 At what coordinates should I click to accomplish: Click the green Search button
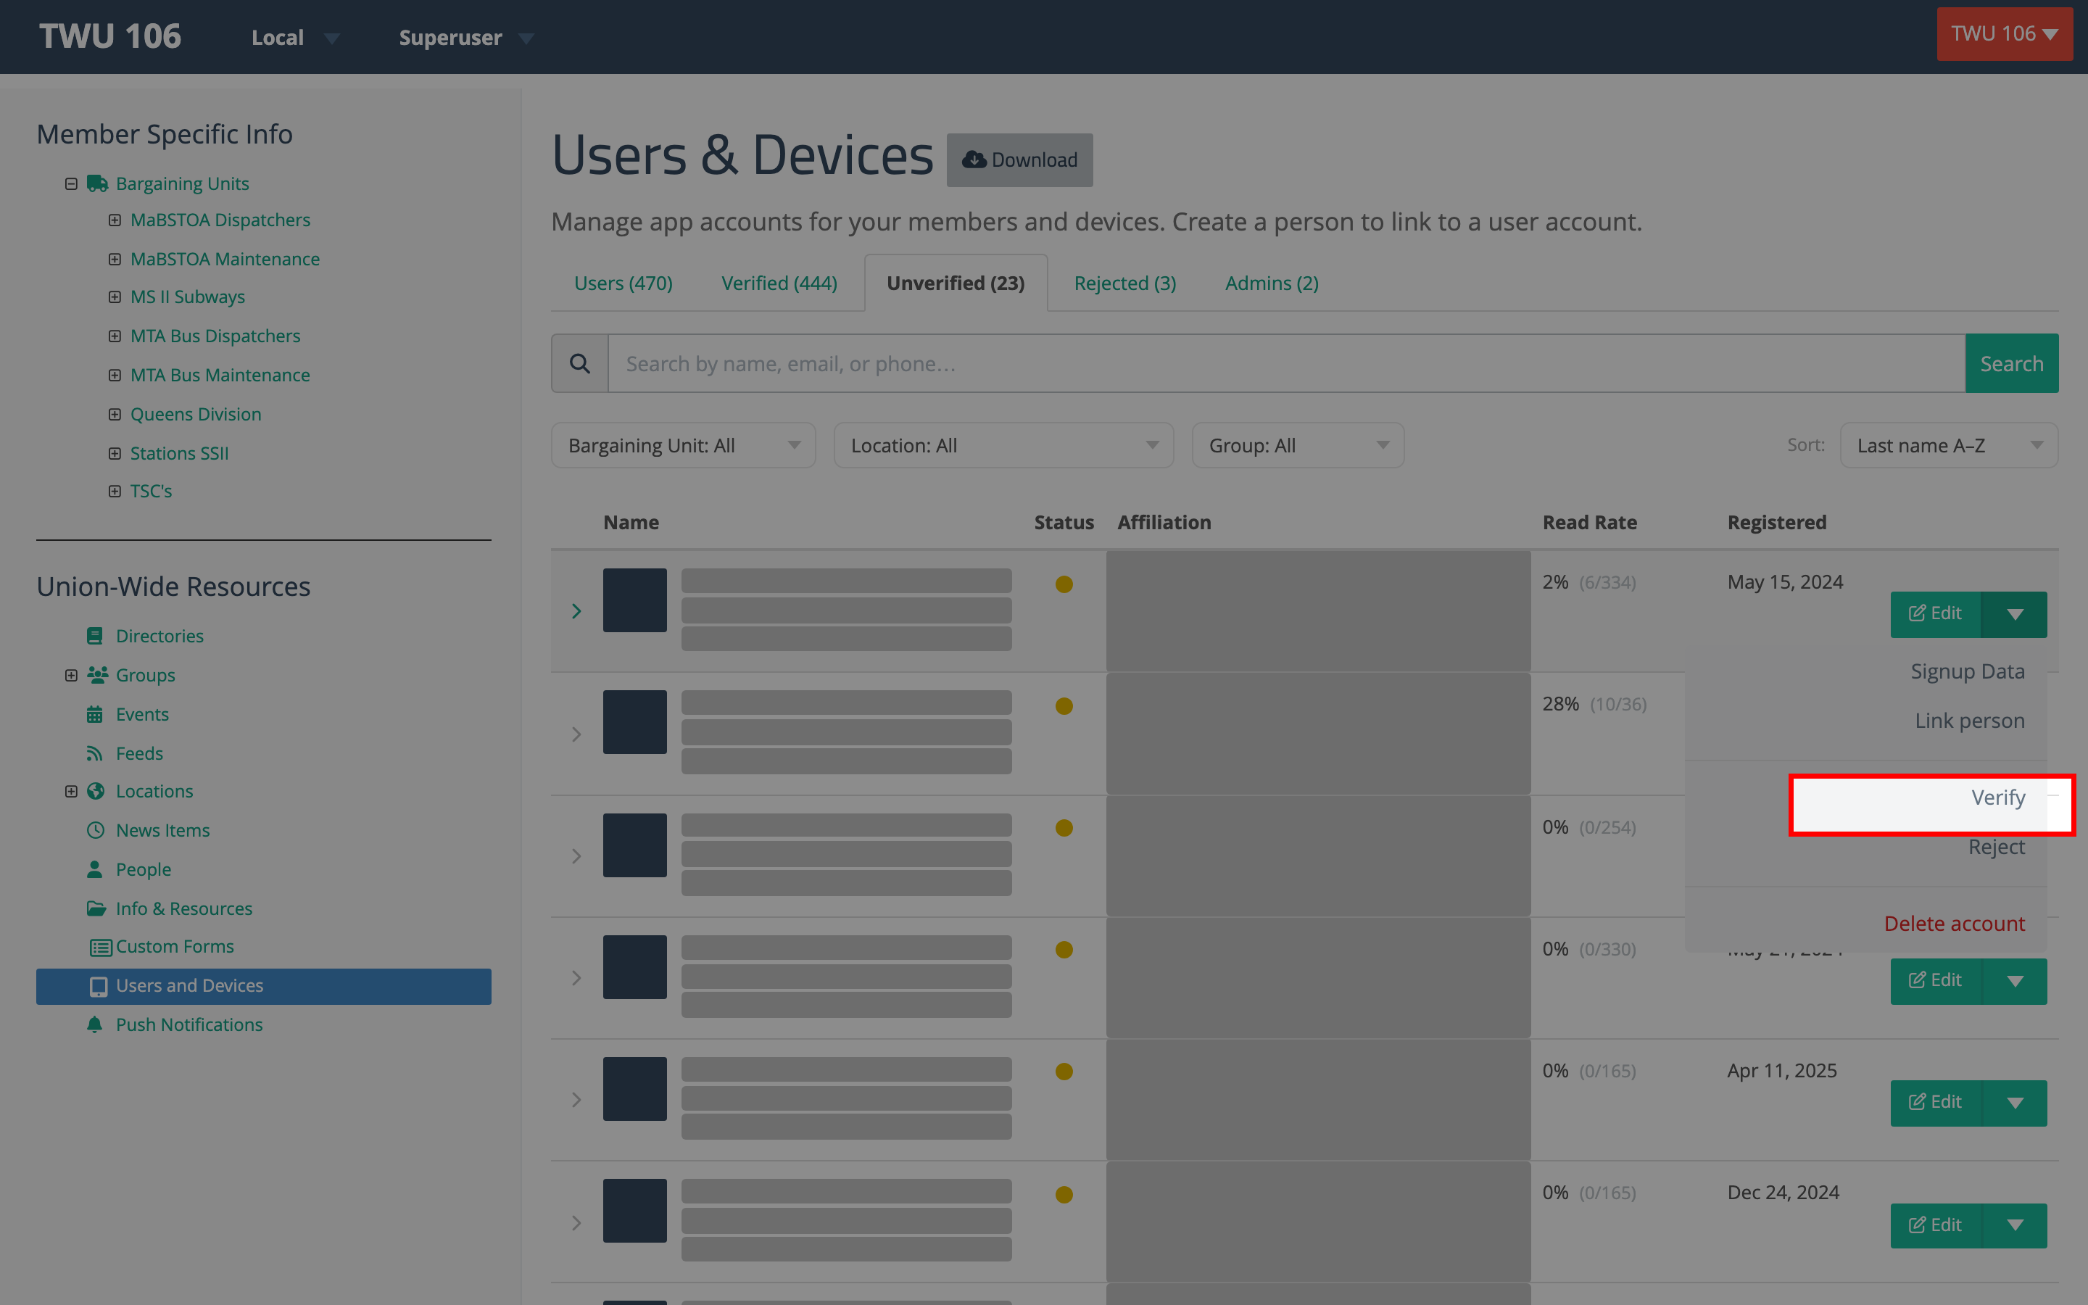tap(2011, 363)
